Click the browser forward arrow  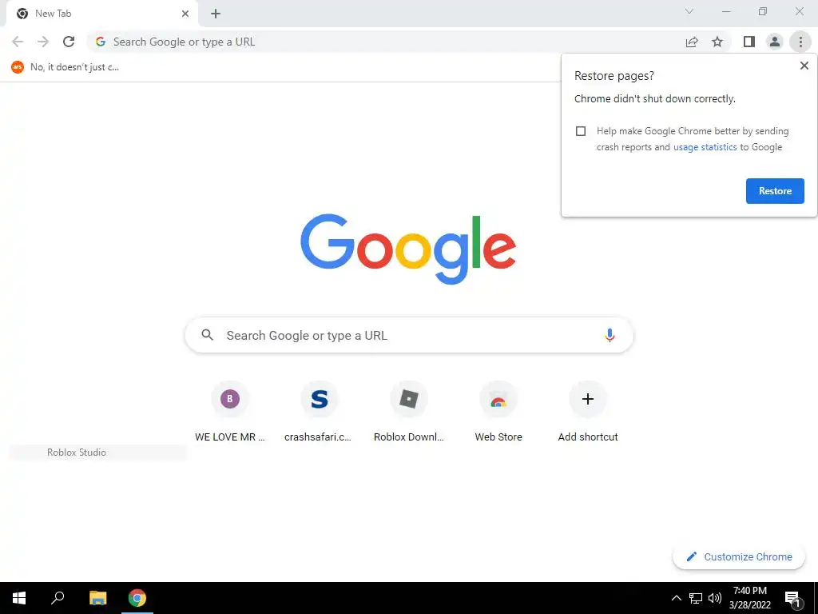tap(43, 42)
